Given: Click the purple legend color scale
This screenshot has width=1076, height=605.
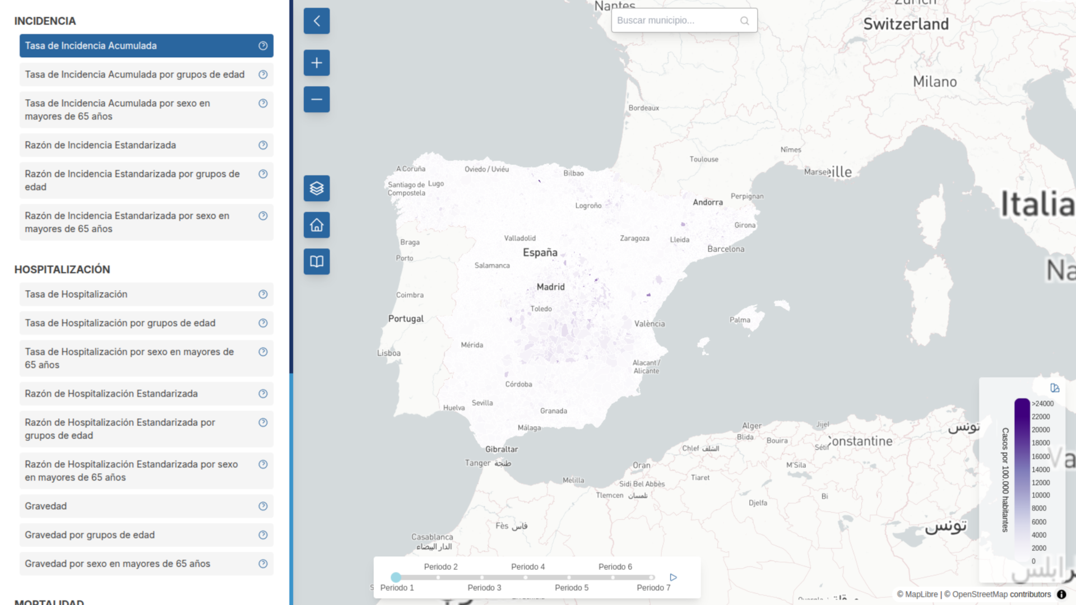Looking at the screenshot, I should [1022, 480].
